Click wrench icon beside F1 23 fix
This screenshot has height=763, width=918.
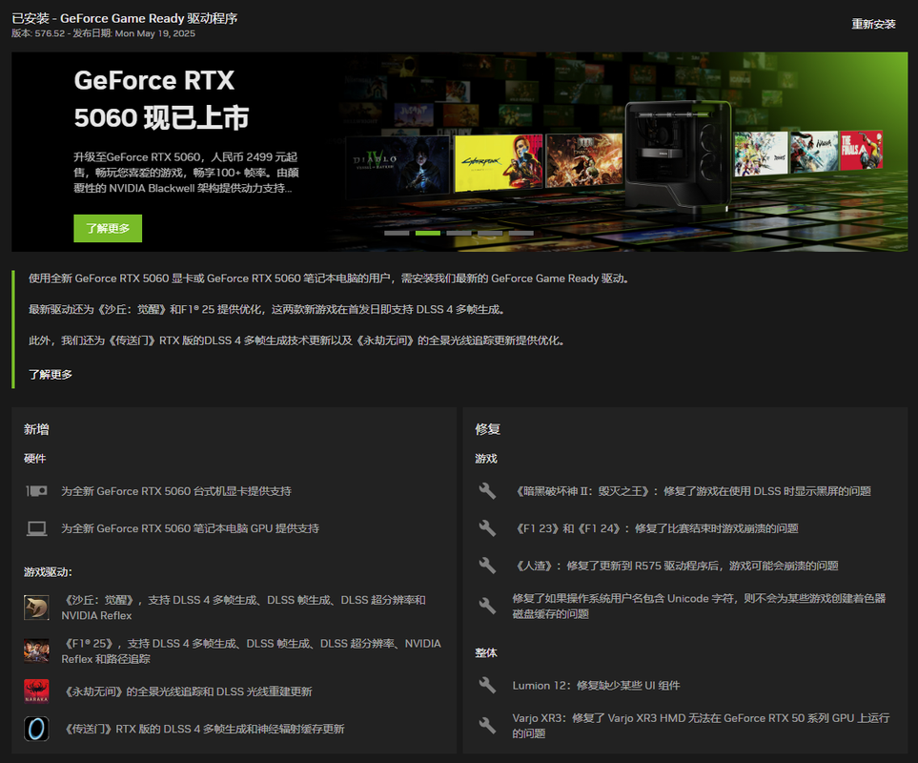487,528
